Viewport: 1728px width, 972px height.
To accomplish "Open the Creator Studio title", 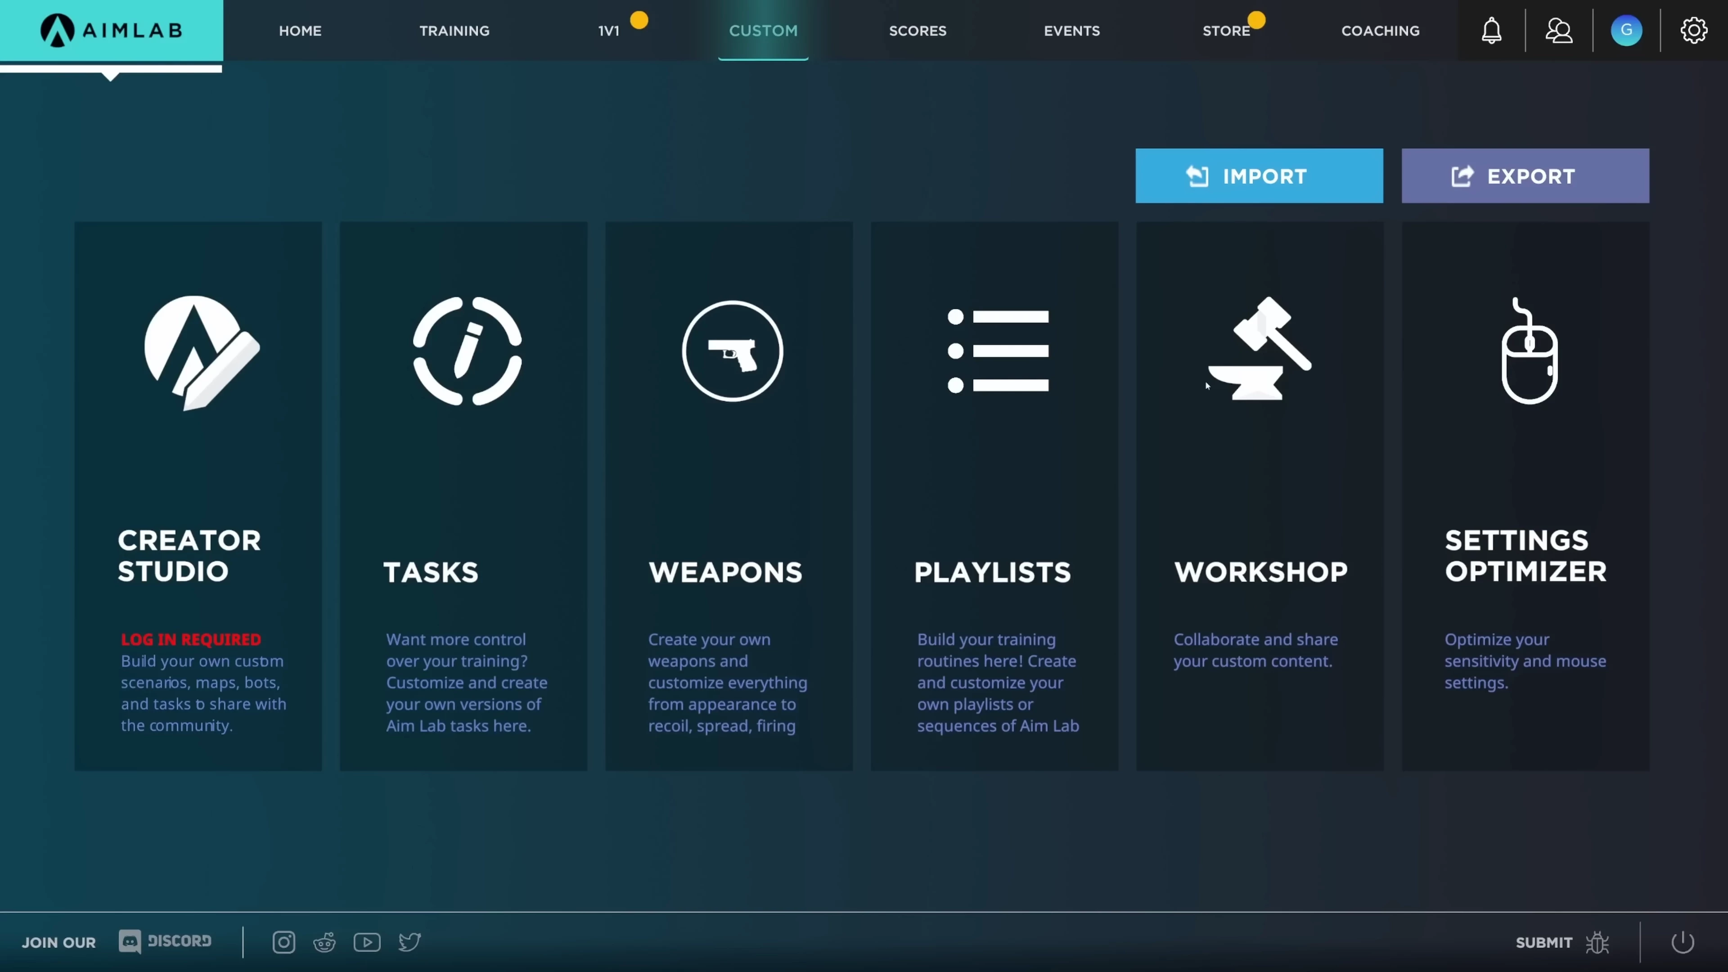I will 189,555.
